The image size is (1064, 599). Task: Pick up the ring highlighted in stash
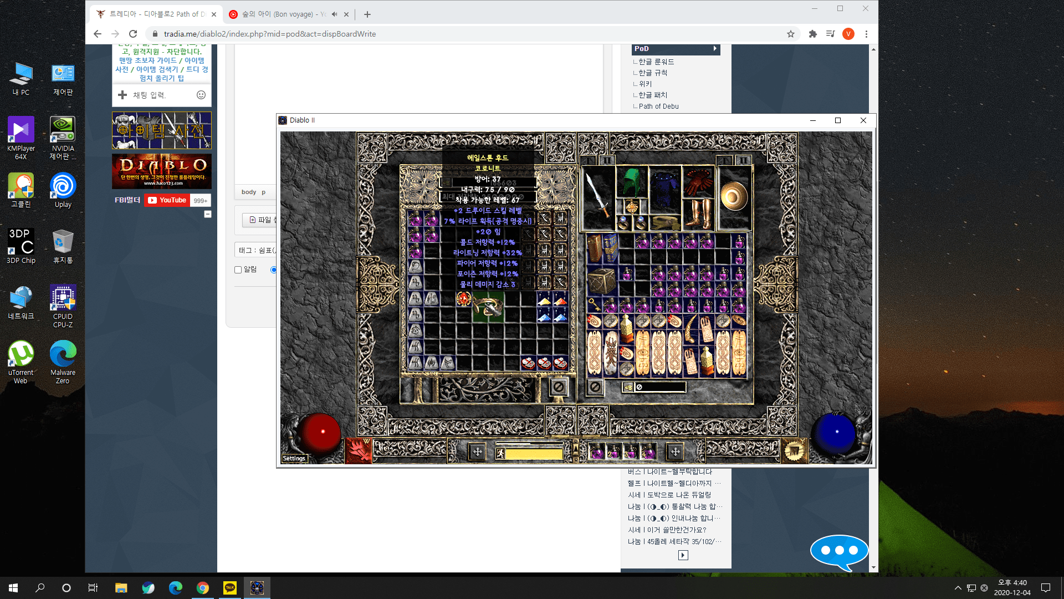[488, 307]
